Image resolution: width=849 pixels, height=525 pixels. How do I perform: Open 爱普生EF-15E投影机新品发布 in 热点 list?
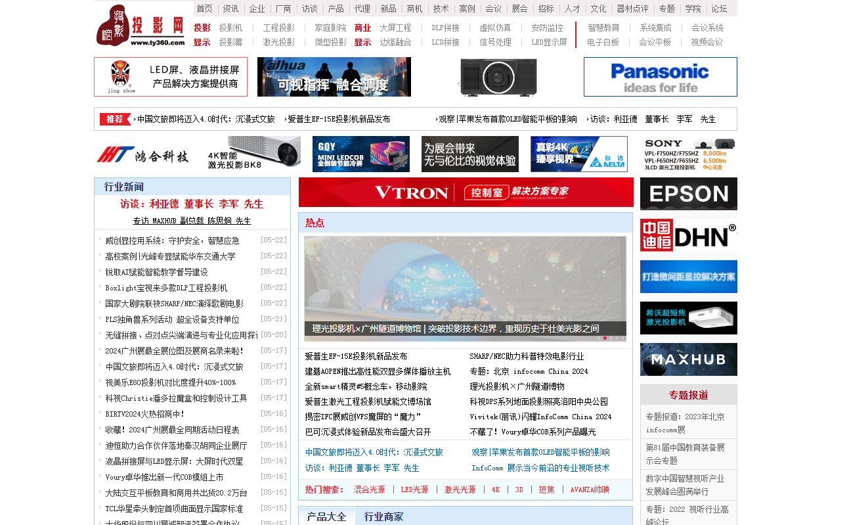pyautogui.click(x=356, y=356)
